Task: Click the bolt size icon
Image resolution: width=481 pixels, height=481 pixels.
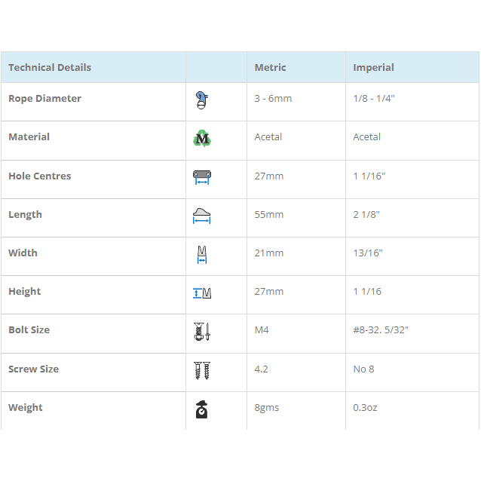Action: tap(201, 331)
